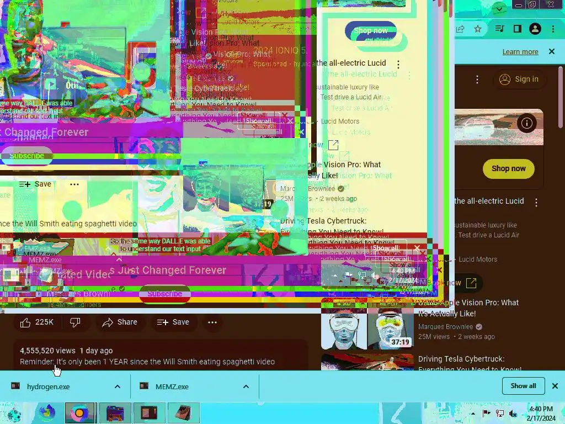Open Driving Tesla Cybertruck video title

tap(469, 363)
